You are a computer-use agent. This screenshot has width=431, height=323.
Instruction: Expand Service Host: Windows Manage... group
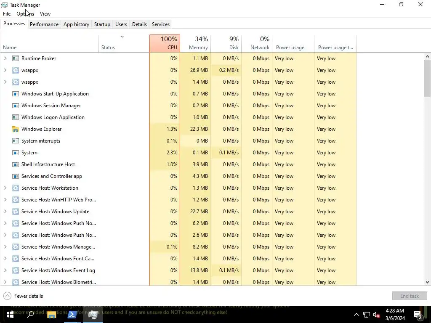point(5,247)
